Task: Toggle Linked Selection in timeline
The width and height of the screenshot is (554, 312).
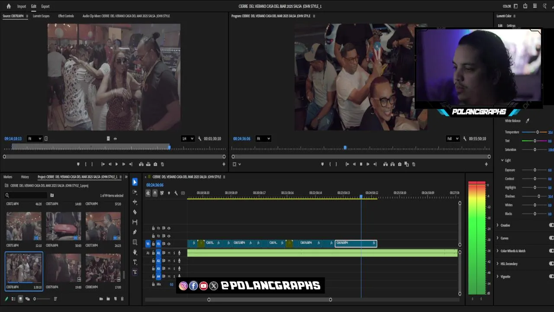Action: [x=162, y=193]
